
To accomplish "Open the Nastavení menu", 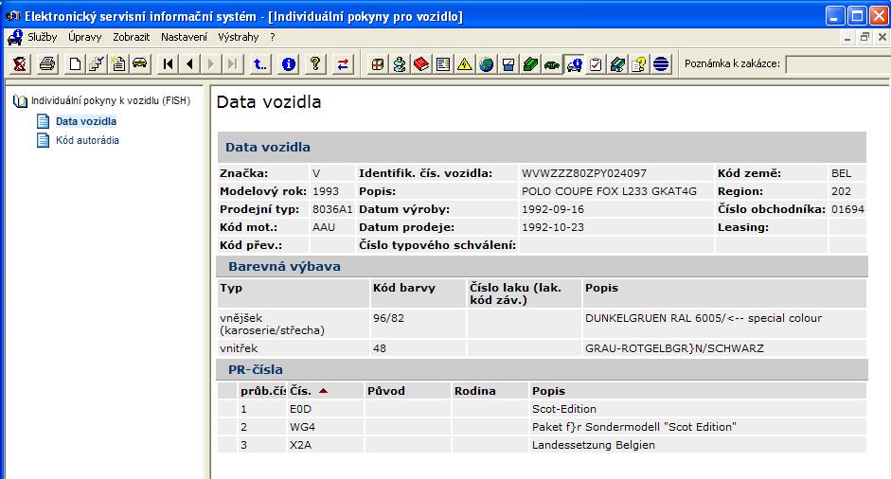I will pyautogui.click(x=185, y=37).
